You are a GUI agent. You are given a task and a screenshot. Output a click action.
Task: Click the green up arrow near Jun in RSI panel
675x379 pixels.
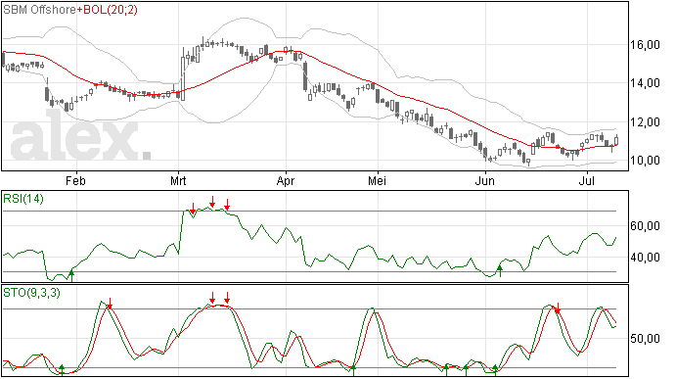tap(500, 271)
